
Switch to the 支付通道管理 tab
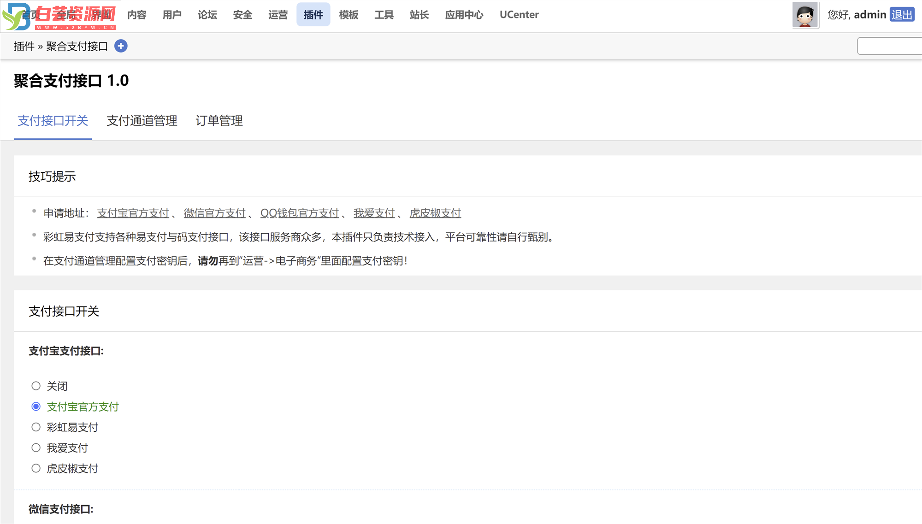(142, 121)
